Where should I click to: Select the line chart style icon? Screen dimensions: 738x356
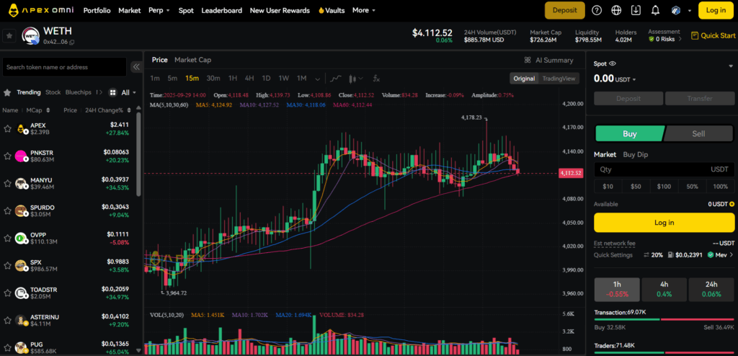(336, 79)
